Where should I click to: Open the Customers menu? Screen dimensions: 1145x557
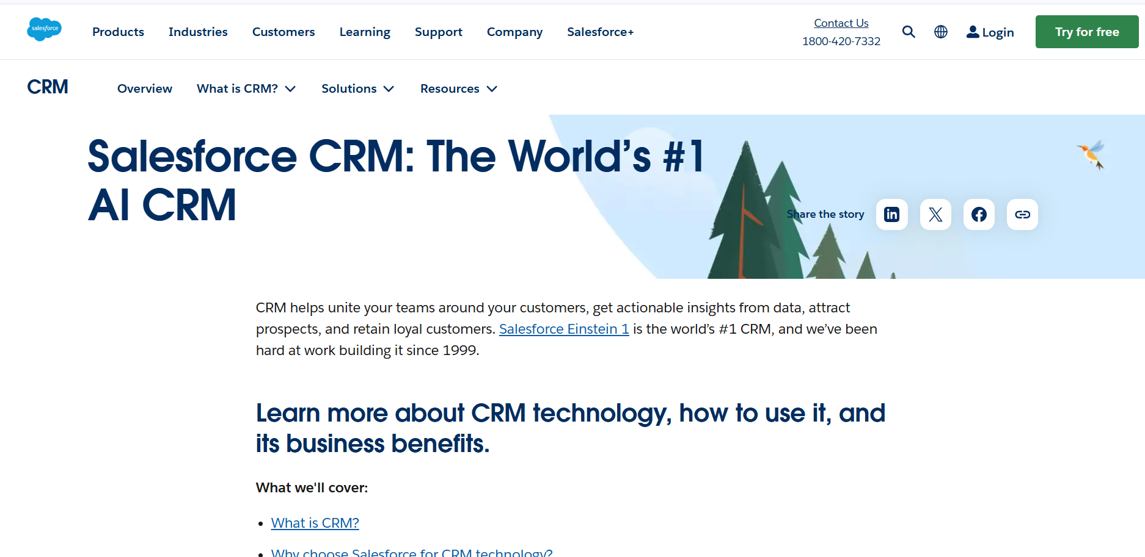tap(284, 32)
